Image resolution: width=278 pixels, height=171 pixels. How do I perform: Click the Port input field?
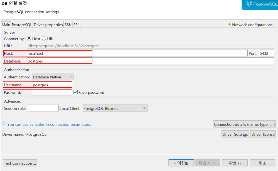[267, 53]
